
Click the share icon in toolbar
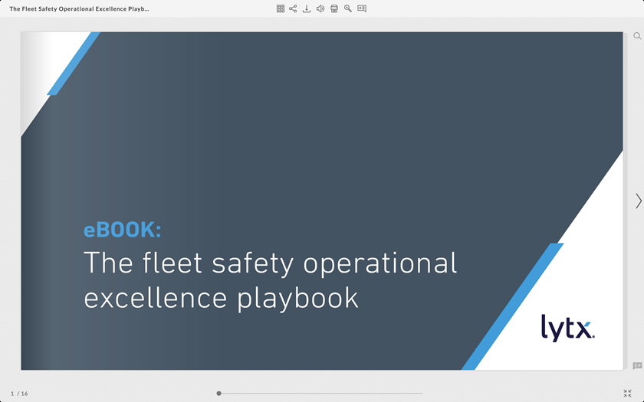293,8
